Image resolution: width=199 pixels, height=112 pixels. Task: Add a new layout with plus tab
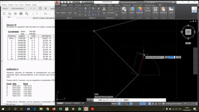tap(82, 103)
